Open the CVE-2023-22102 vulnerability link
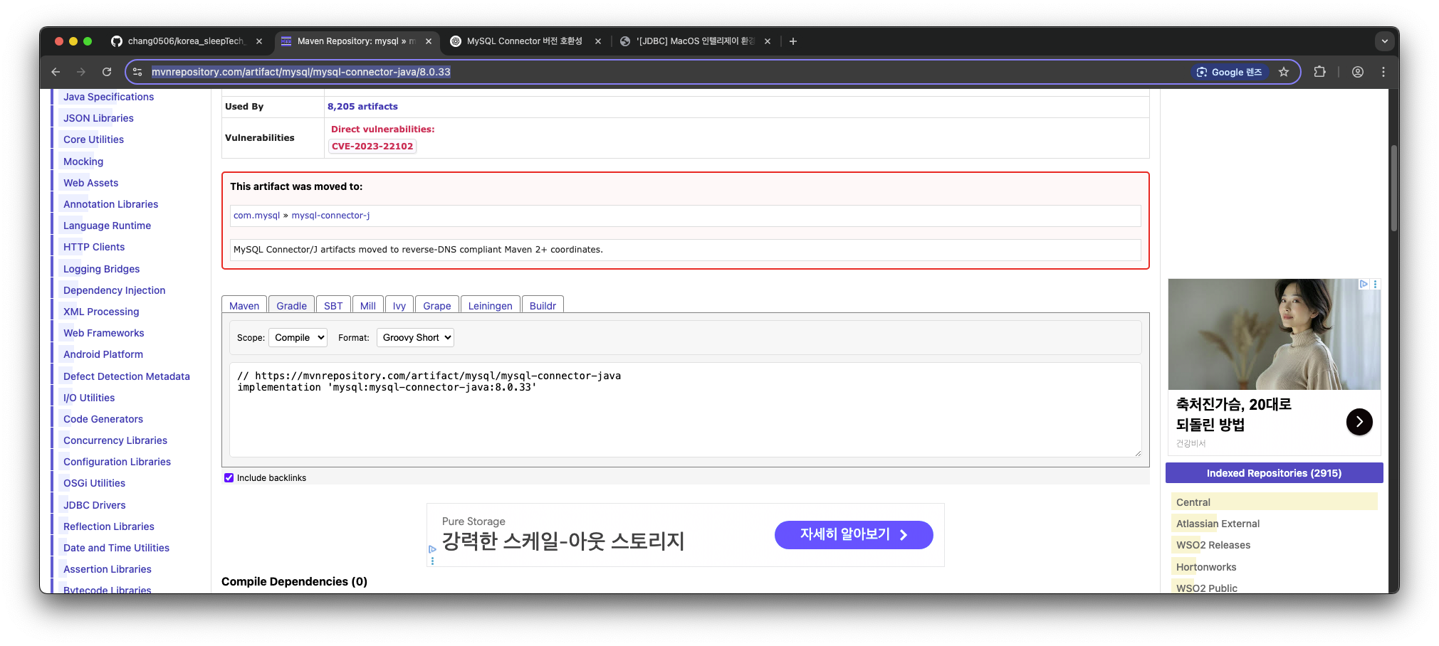This screenshot has height=646, width=1439. (x=372, y=147)
